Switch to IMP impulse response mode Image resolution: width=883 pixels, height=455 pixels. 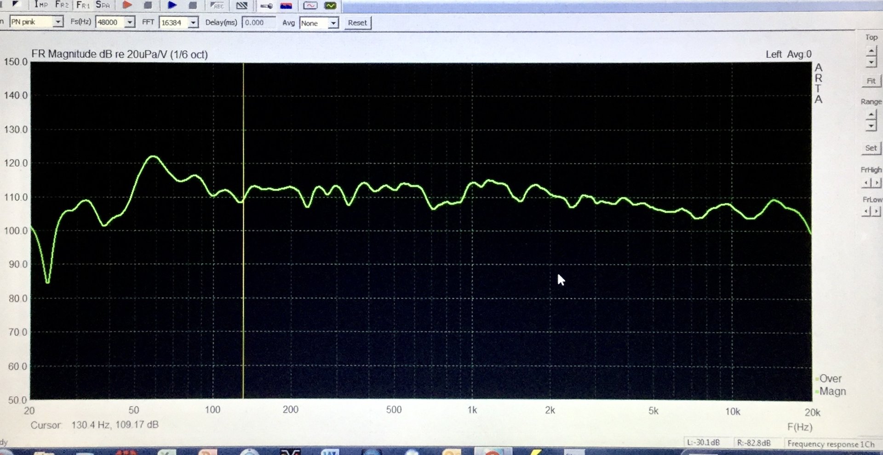(x=41, y=5)
